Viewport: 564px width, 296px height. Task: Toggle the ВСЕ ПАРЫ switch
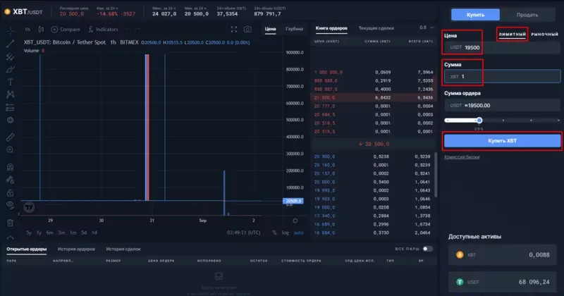coord(427,249)
